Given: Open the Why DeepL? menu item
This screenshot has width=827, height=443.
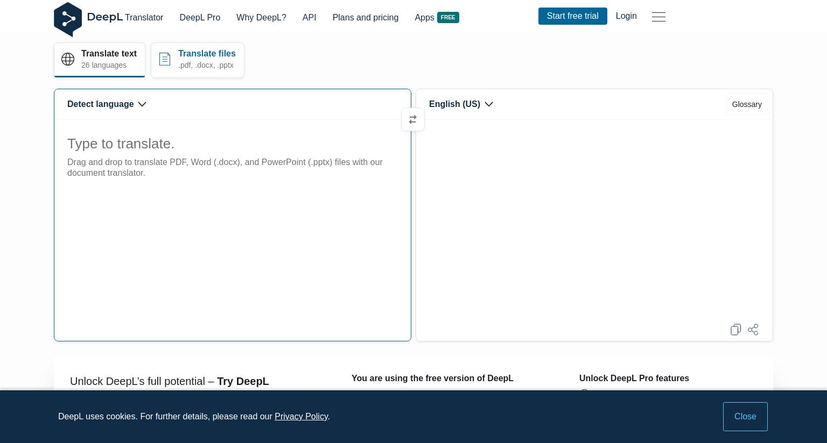Looking at the screenshot, I should (261, 18).
